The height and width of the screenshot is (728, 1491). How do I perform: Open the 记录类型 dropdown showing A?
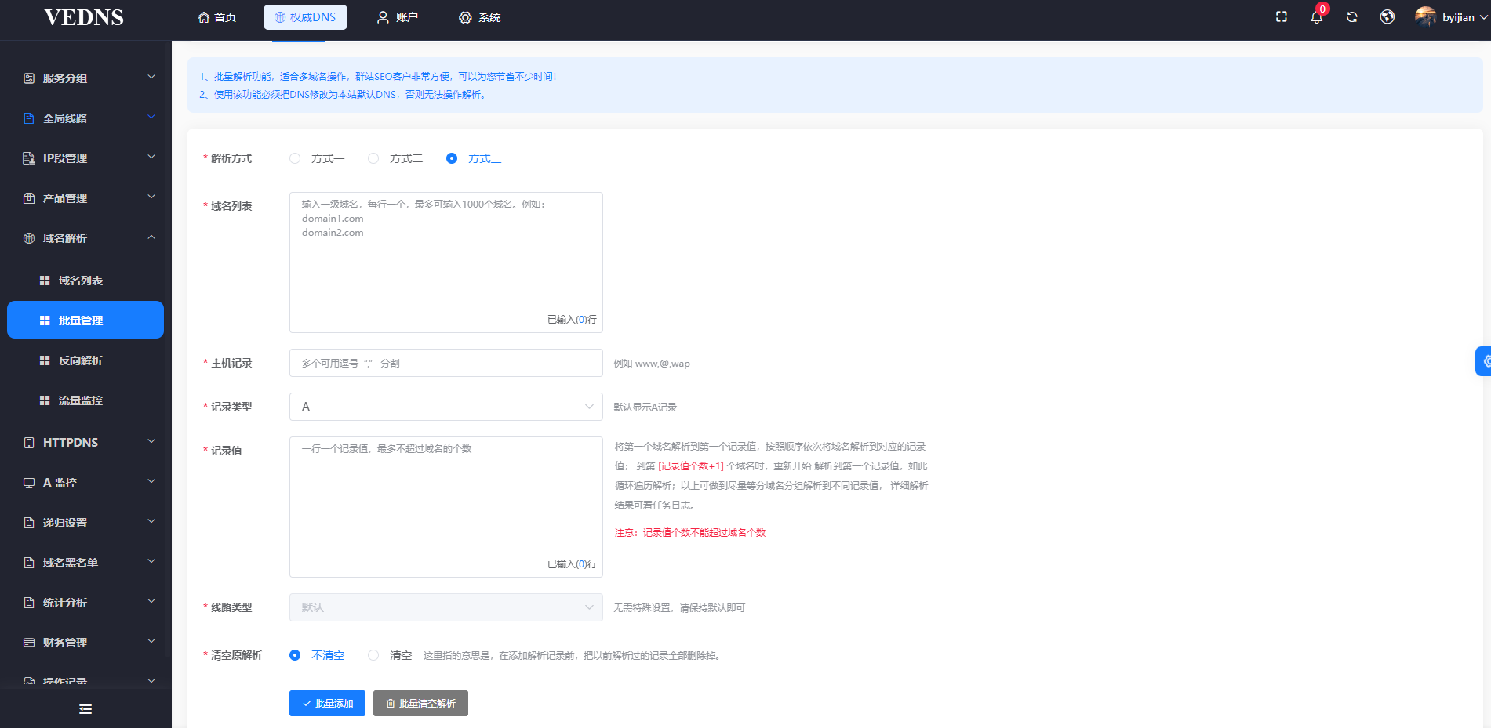(446, 407)
